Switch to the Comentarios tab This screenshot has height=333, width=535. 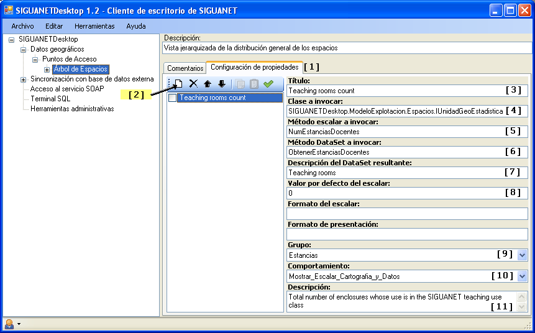[x=185, y=68]
